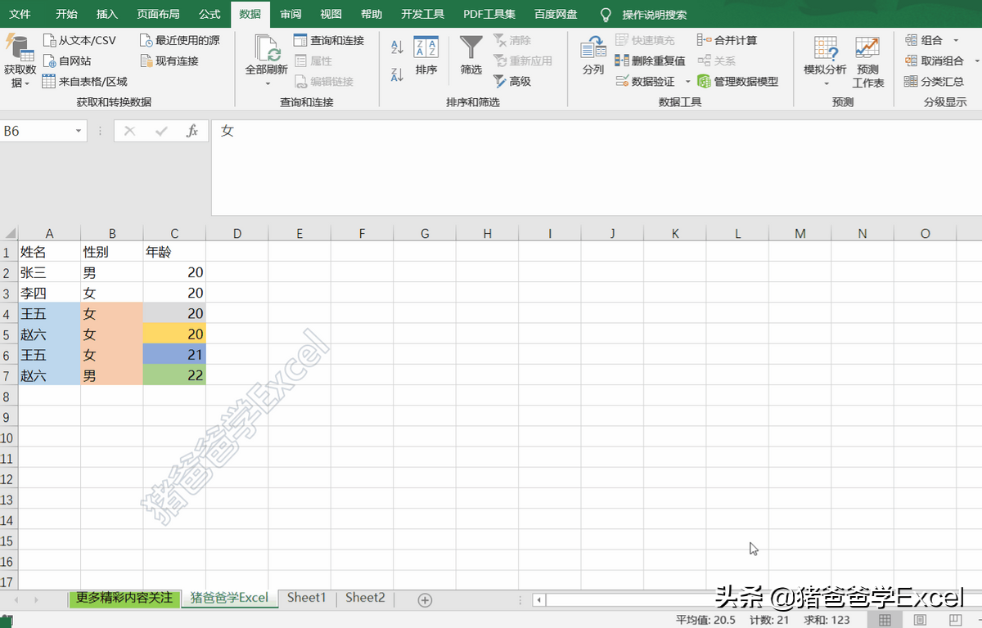Expand 数据验证 dropdown arrow
This screenshot has width=982, height=628.
[687, 81]
